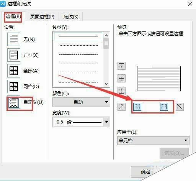Screen dimensions: 196x181
Task: Open the 页面边框(P) tab
Action: pyautogui.click(x=42, y=16)
